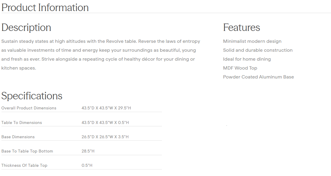Select the "Ideal for home dining" feature
This screenshot has width=331, height=176.
point(247,59)
